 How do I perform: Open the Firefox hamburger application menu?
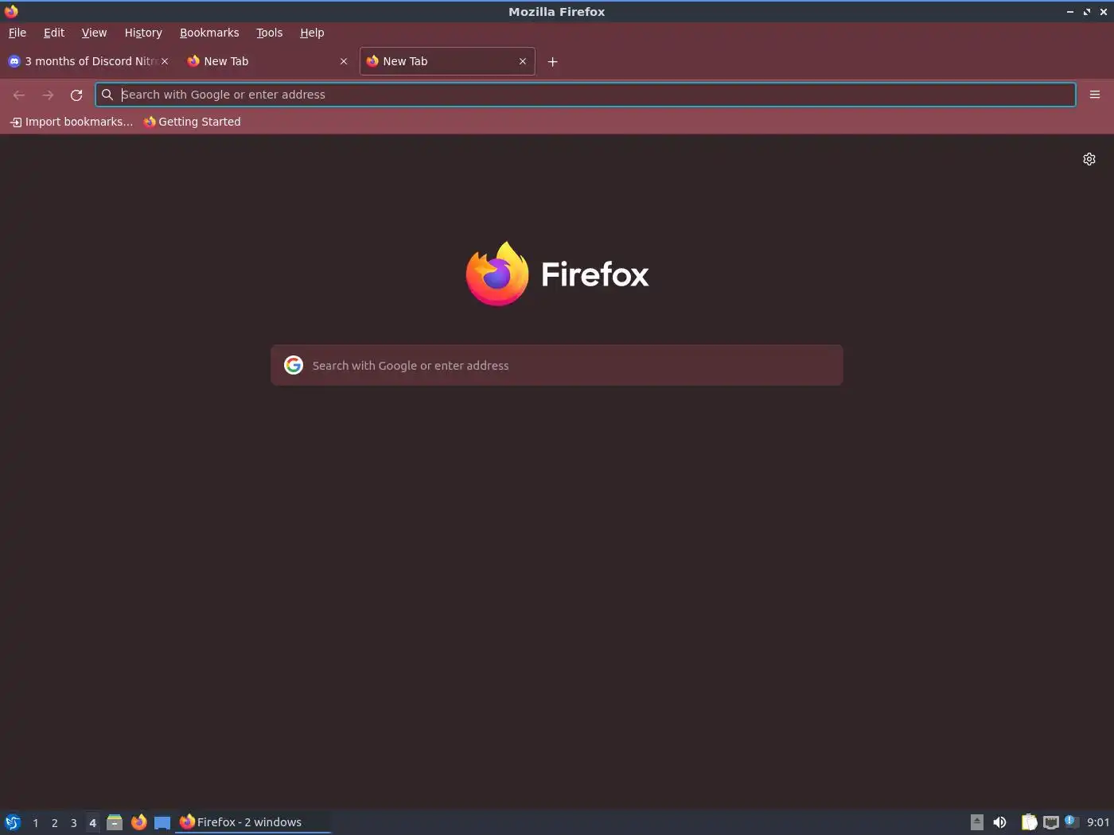pyautogui.click(x=1095, y=95)
